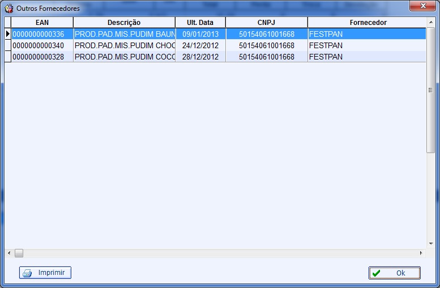Click date cell 09/01/2013
Viewport: 440px width, 288px height.
tap(200, 34)
